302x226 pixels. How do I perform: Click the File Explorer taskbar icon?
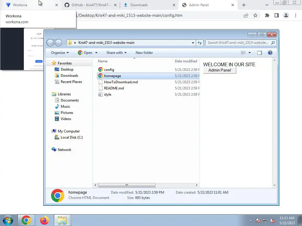pos(63,220)
